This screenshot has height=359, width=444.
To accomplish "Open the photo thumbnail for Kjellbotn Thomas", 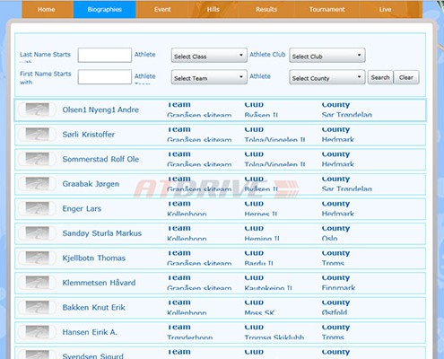I will tap(37, 258).
